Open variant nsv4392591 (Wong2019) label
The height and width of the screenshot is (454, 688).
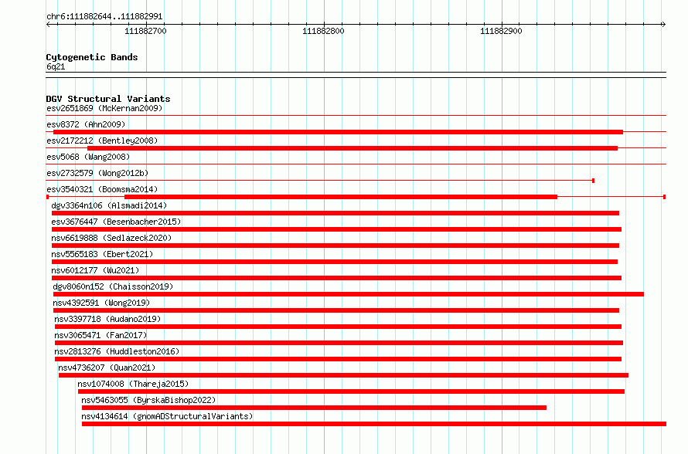(x=101, y=303)
